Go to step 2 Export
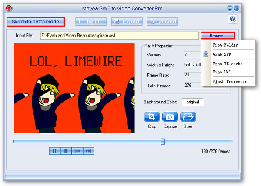The height and width of the screenshot is (186, 261). coord(127,22)
